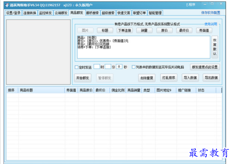The image size is (232, 164).
Task: Click the 状态 column header
Action: 206,90
